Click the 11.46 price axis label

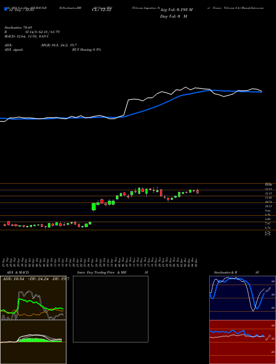click(269, 197)
